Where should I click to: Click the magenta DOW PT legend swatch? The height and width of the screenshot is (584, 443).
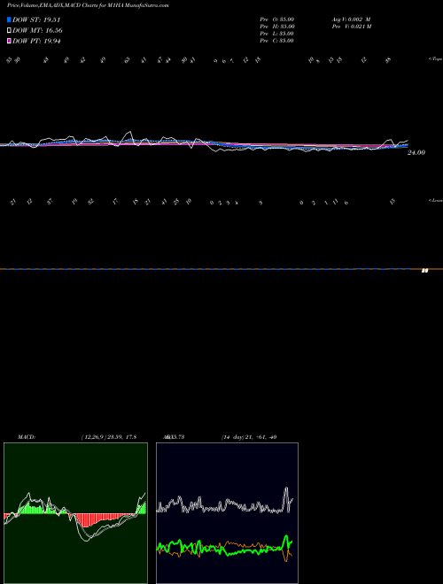click(x=9, y=41)
